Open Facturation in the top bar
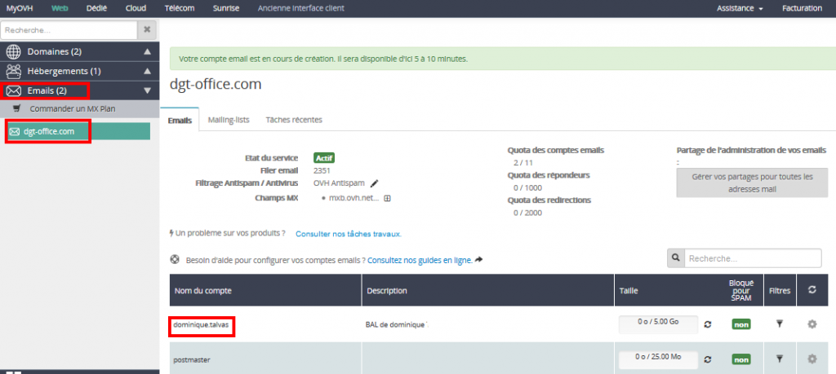Screen dimensions: 836x374 (802, 8)
